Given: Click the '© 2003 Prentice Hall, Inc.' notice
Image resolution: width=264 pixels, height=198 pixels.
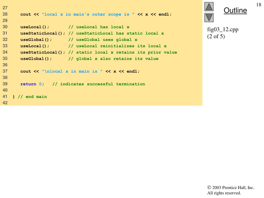Looking at the screenshot, I should click(x=231, y=188).
